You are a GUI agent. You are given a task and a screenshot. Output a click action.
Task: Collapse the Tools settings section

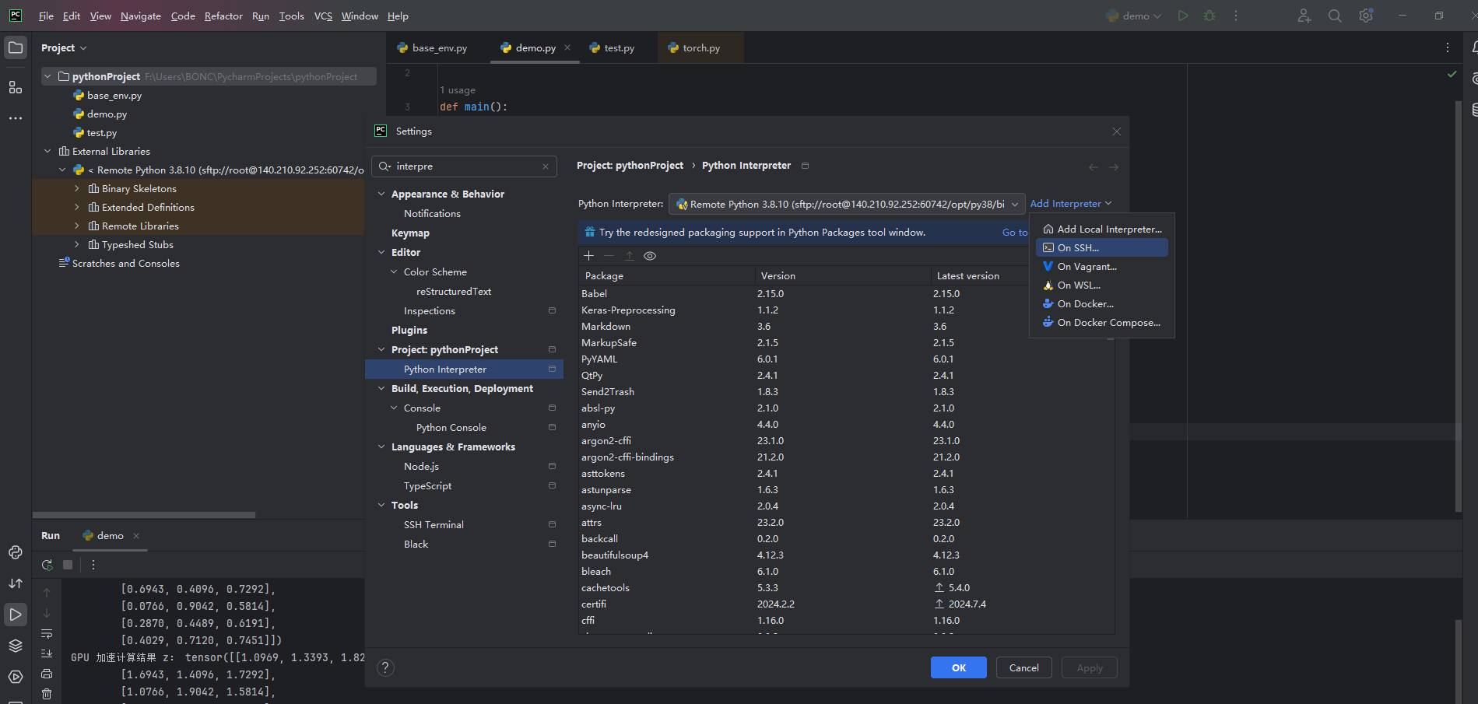[x=381, y=505]
